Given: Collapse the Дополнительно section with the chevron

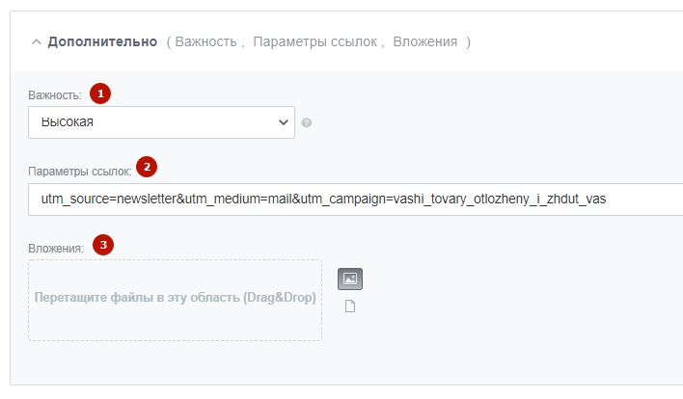Looking at the screenshot, I should pos(37,42).
